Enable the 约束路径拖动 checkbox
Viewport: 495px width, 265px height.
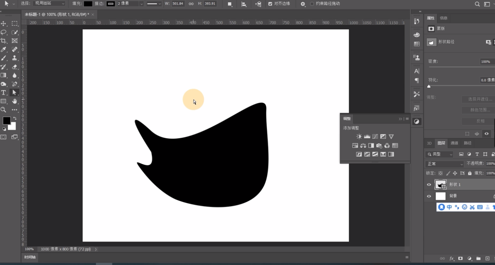point(312,4)
